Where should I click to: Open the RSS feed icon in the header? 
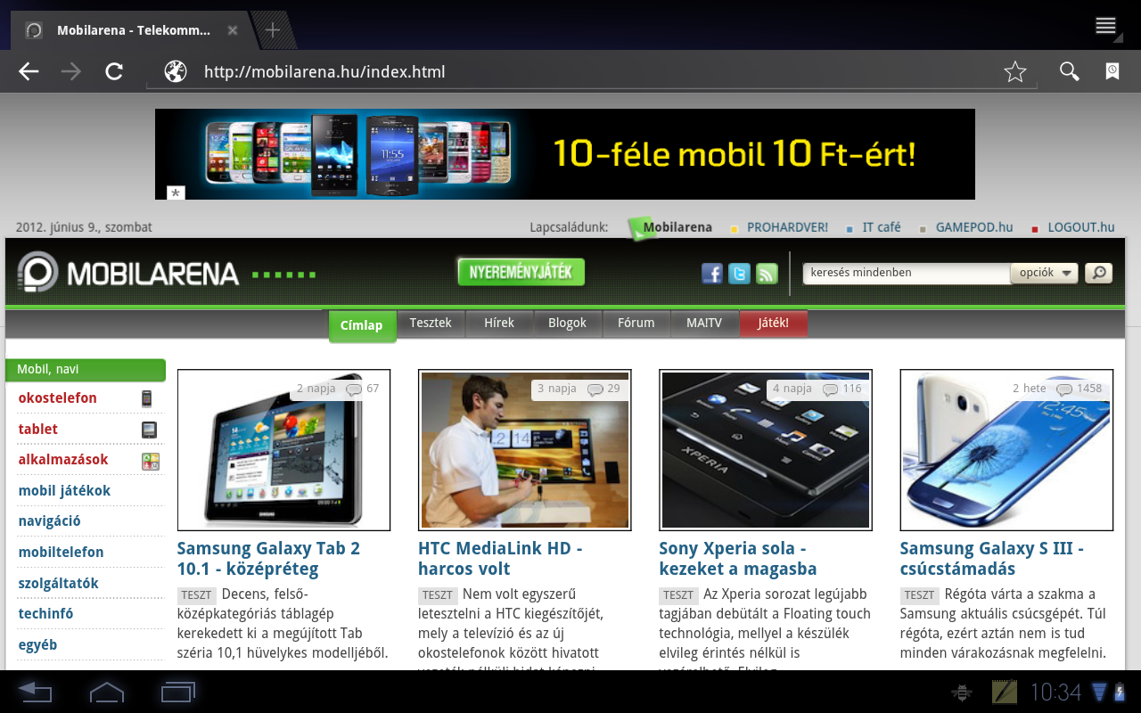click(x=767, y=274)
